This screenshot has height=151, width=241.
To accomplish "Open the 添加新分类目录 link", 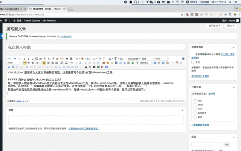I will tap(200, 125).
